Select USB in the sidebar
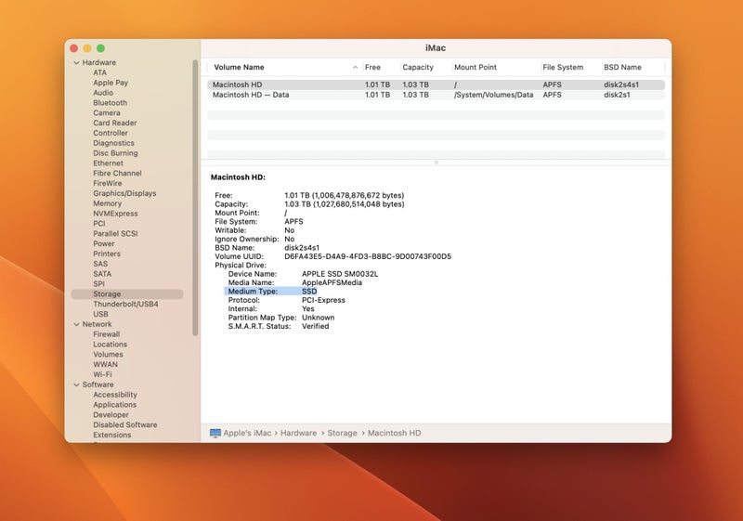 100,314
